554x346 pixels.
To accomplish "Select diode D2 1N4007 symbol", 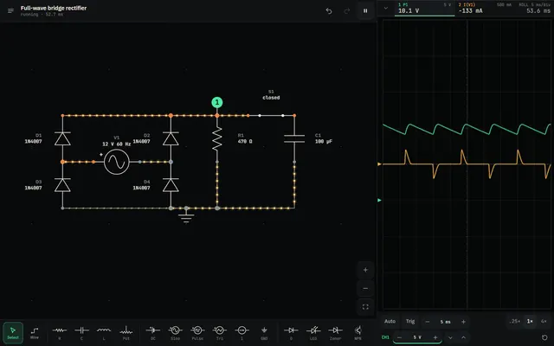I will pyautogui.click(x=171, y=138).
